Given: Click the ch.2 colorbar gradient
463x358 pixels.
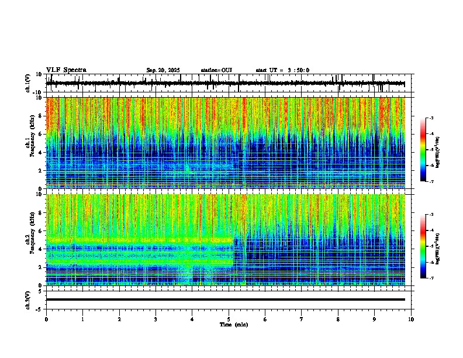Looking at the screenshot, I should [423, 246].
